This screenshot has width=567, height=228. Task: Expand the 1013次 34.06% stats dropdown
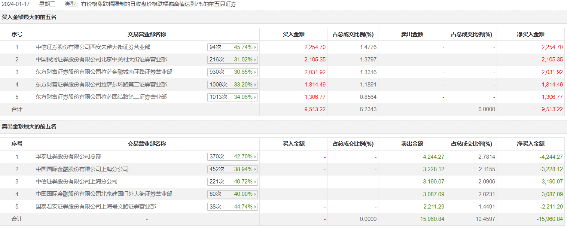pyautogui.click(x=233, y=97)
